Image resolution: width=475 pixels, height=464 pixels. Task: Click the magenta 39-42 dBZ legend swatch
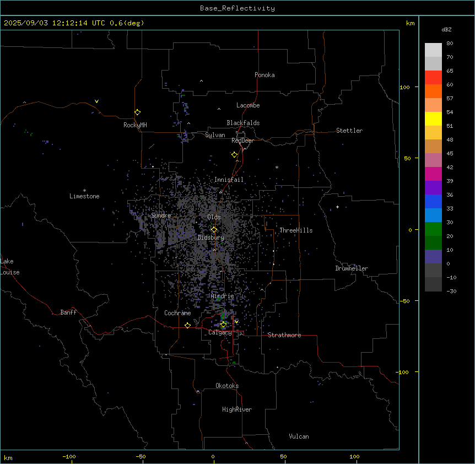coord(433,174)
